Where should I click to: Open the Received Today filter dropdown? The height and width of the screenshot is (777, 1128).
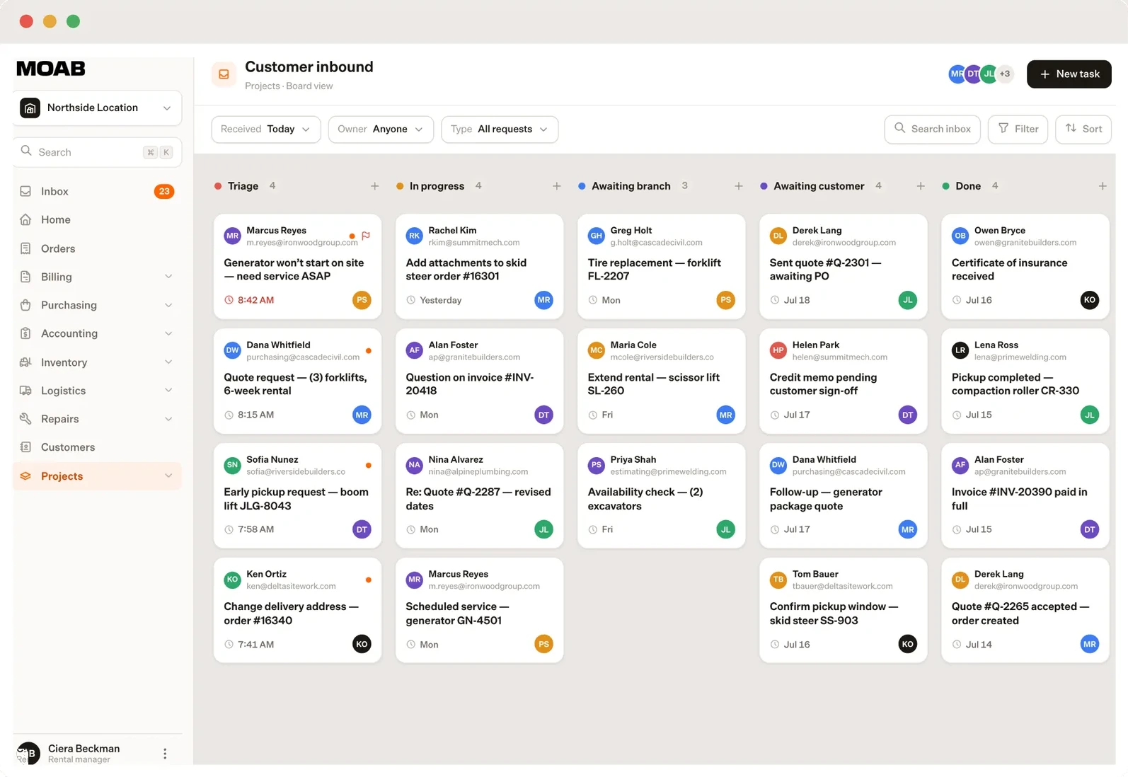click(x=266, y=129)
